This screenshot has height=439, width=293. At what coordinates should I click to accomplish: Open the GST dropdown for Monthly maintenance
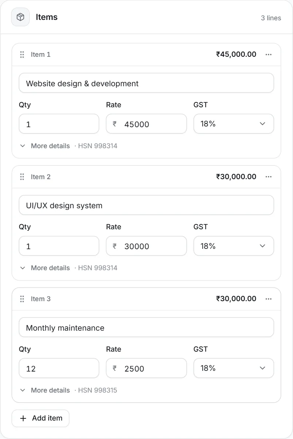(234, 368)
